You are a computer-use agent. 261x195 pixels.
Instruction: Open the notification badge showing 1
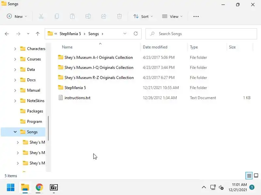click(x=252, y=187)
